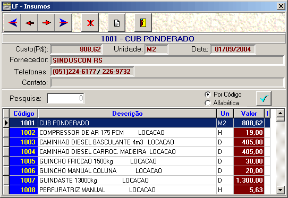
Task: Click the Telefones field
Action: tap(92, 71)
